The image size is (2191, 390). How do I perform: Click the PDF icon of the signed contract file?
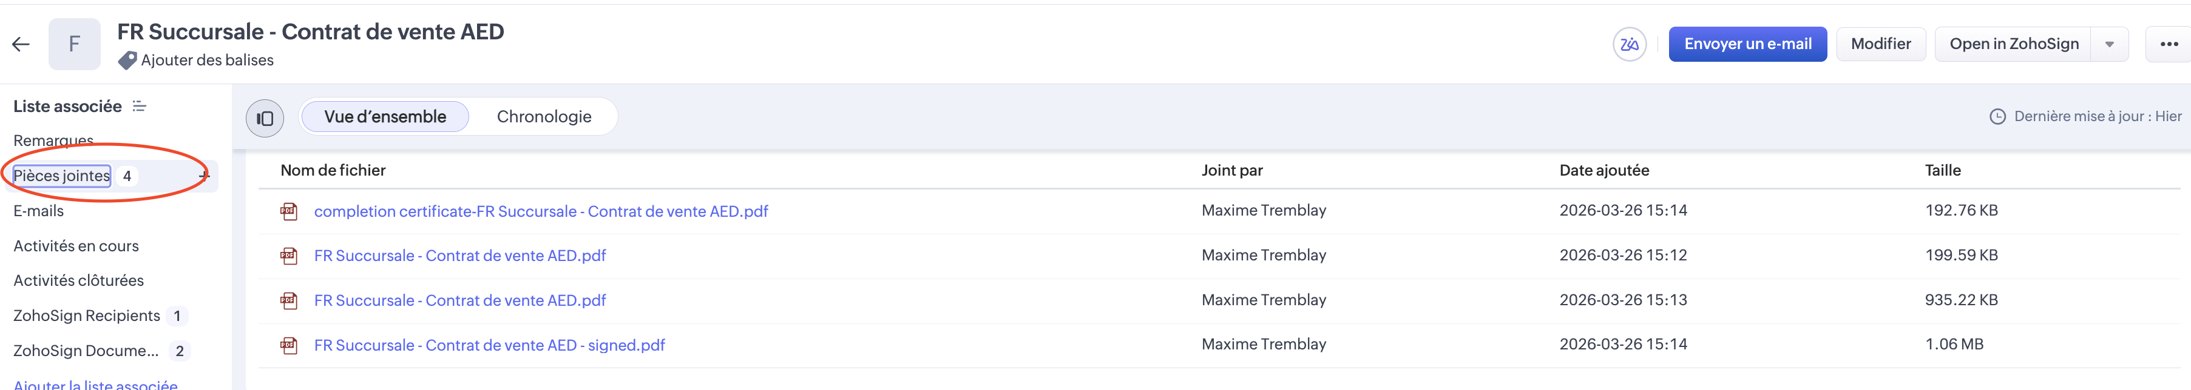pos(289,345)
